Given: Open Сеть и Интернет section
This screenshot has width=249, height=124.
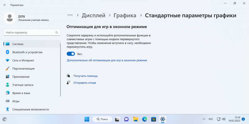Looking at the screenshot, I should tap(32, 60).
